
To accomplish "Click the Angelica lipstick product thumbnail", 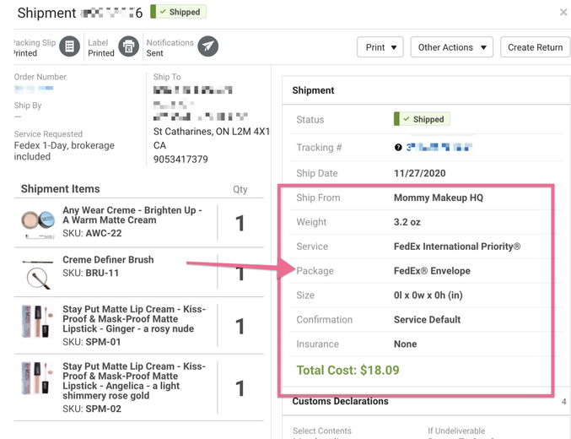I will [38, 385].
